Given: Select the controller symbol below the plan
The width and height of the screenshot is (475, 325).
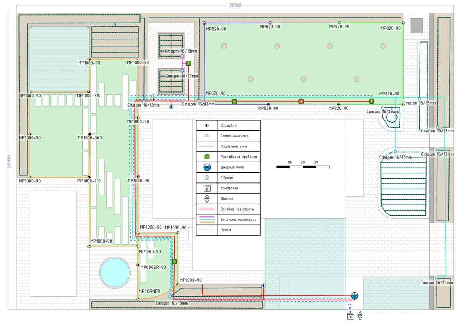Looking at the screenshot, I should coord(350,316).
